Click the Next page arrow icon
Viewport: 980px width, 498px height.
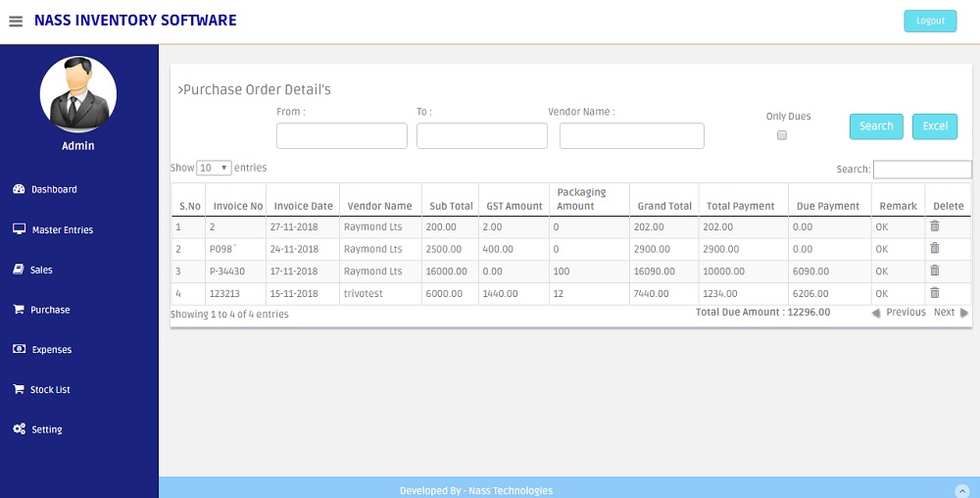963,313
